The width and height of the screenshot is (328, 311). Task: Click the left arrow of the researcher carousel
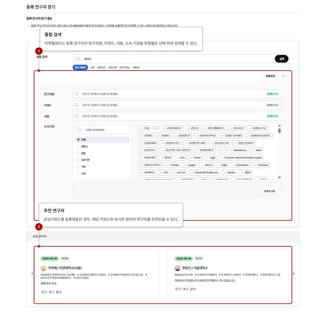[32, 274]
